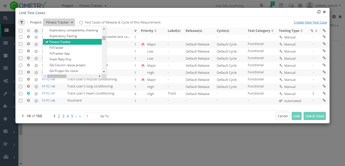Check the box in the second Major priority row
345x166 pixels.
(x=21, y=65)
